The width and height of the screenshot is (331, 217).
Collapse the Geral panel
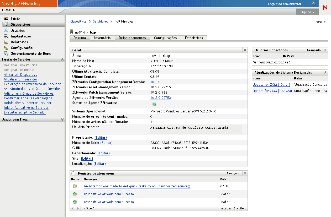[245, 50]
